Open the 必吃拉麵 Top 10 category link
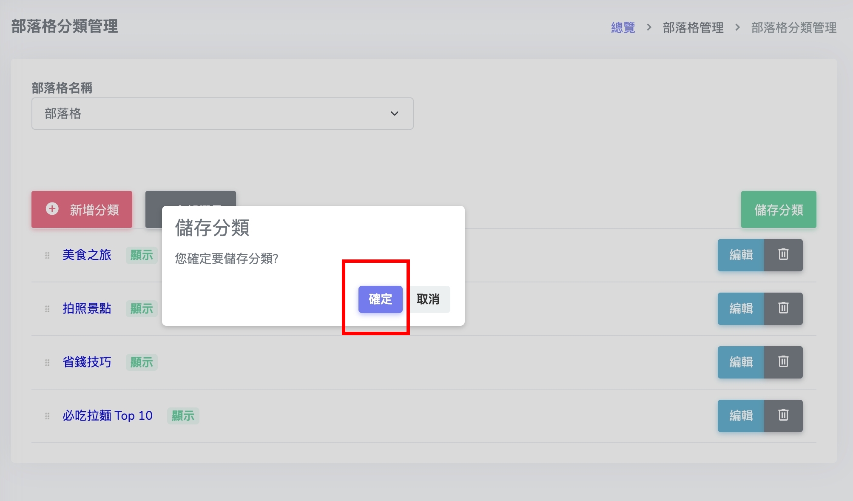 click(x=107, y=416)
